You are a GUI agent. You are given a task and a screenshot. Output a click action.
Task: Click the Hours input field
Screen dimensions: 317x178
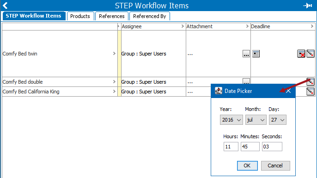[231, 147]
